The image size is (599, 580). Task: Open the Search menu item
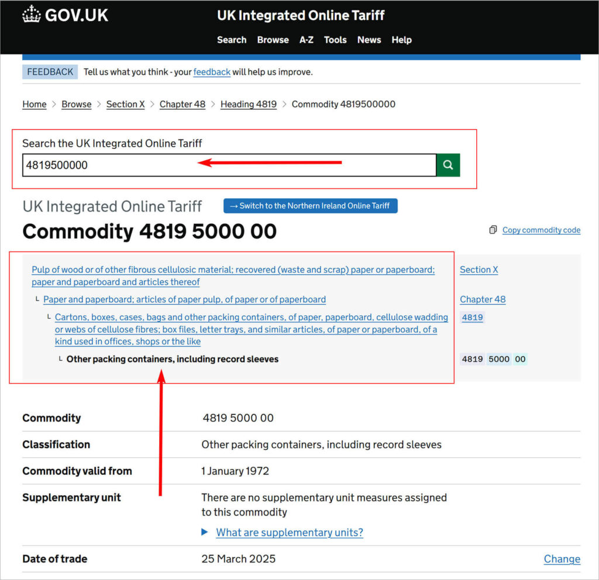(x=232, y=40)
